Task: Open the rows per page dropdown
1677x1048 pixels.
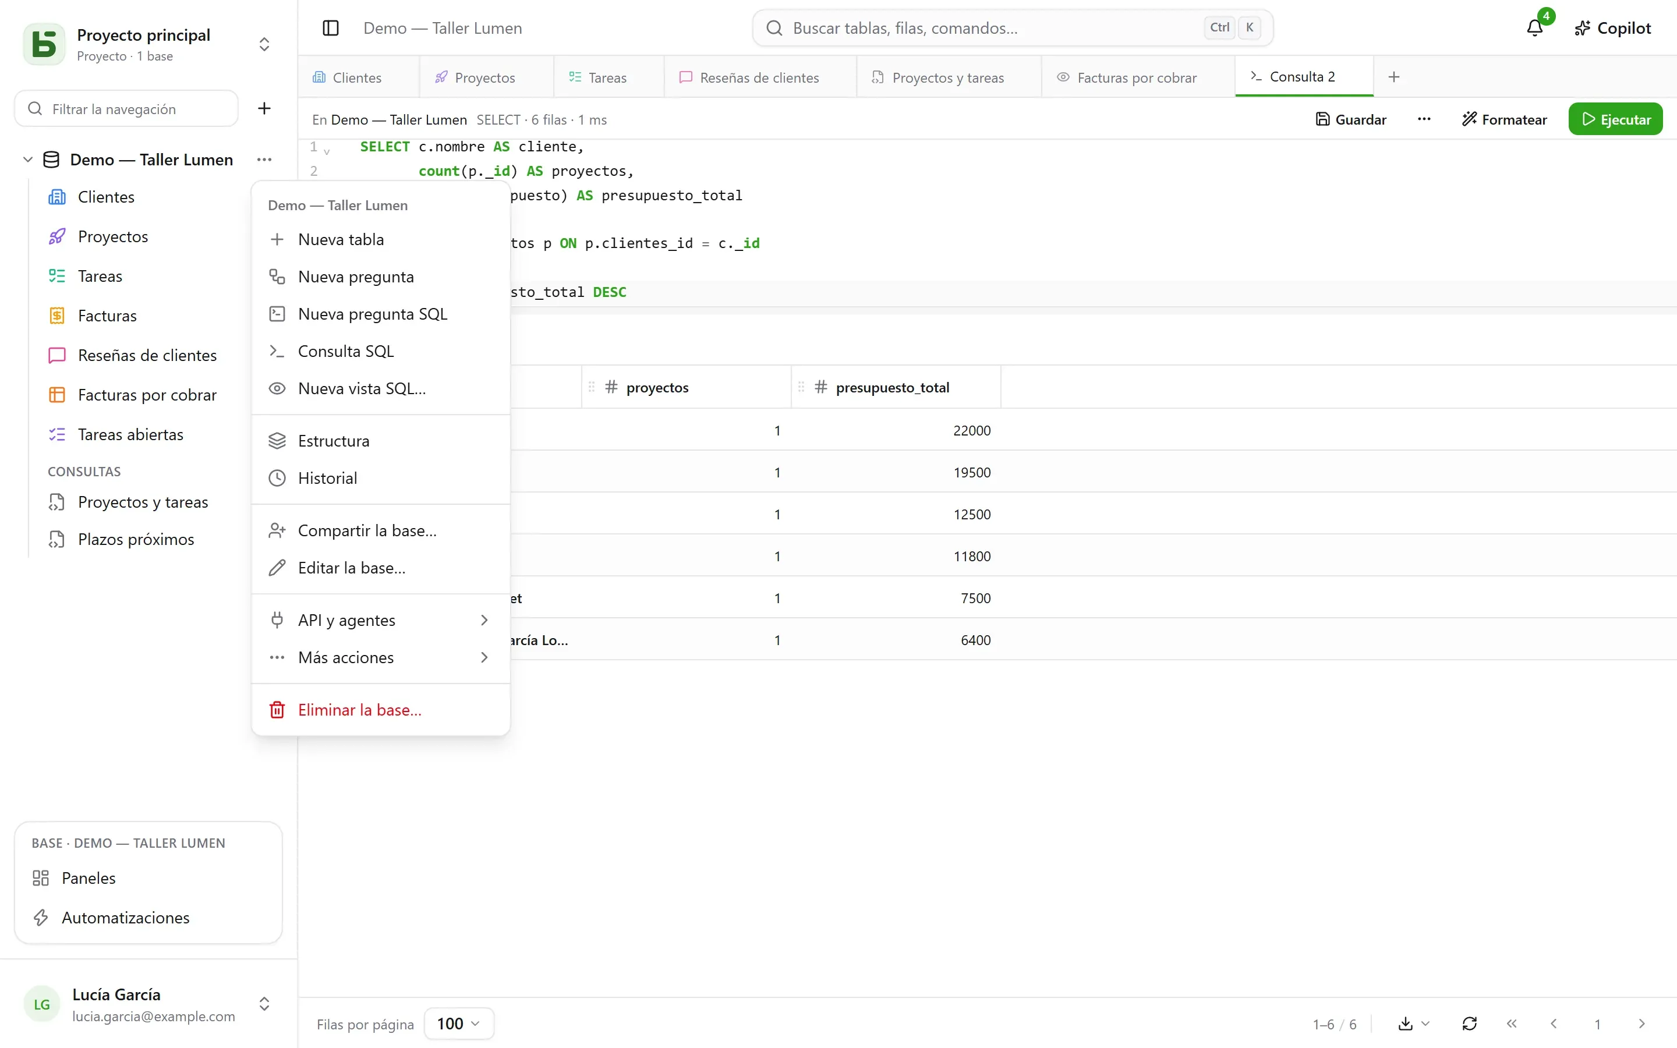Action: pyautogui.click(x=459, y=1024)
